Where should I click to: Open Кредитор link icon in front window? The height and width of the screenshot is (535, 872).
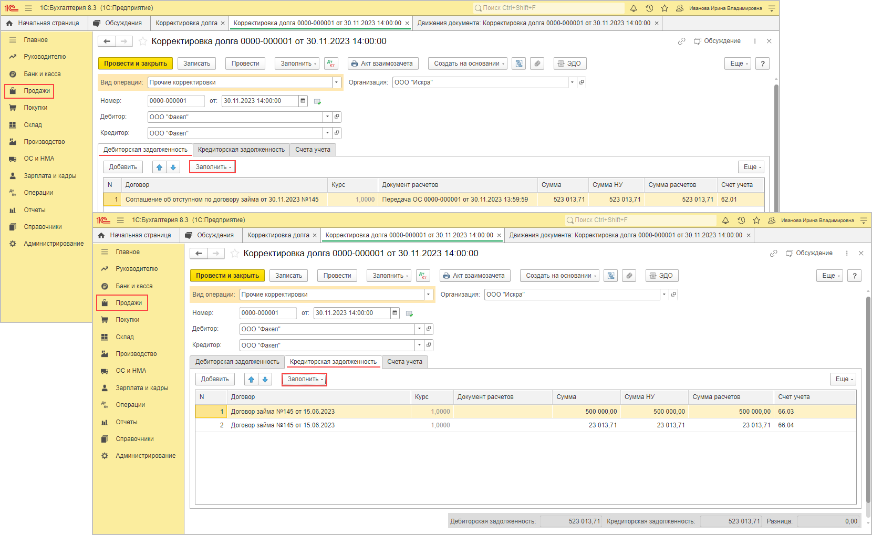429,345
